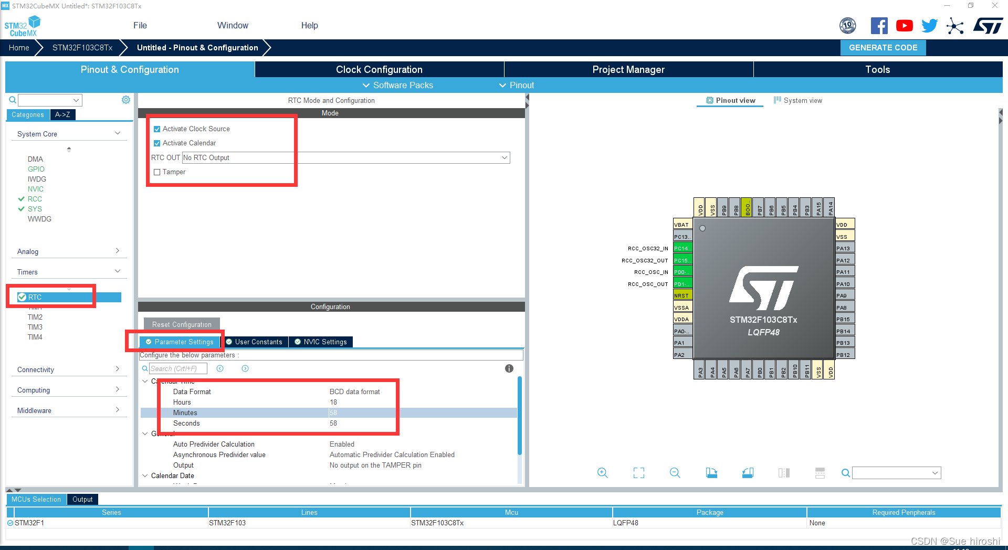Click the horizontal flip view icon
The image size is (1008, 550).
pos(784,473)
